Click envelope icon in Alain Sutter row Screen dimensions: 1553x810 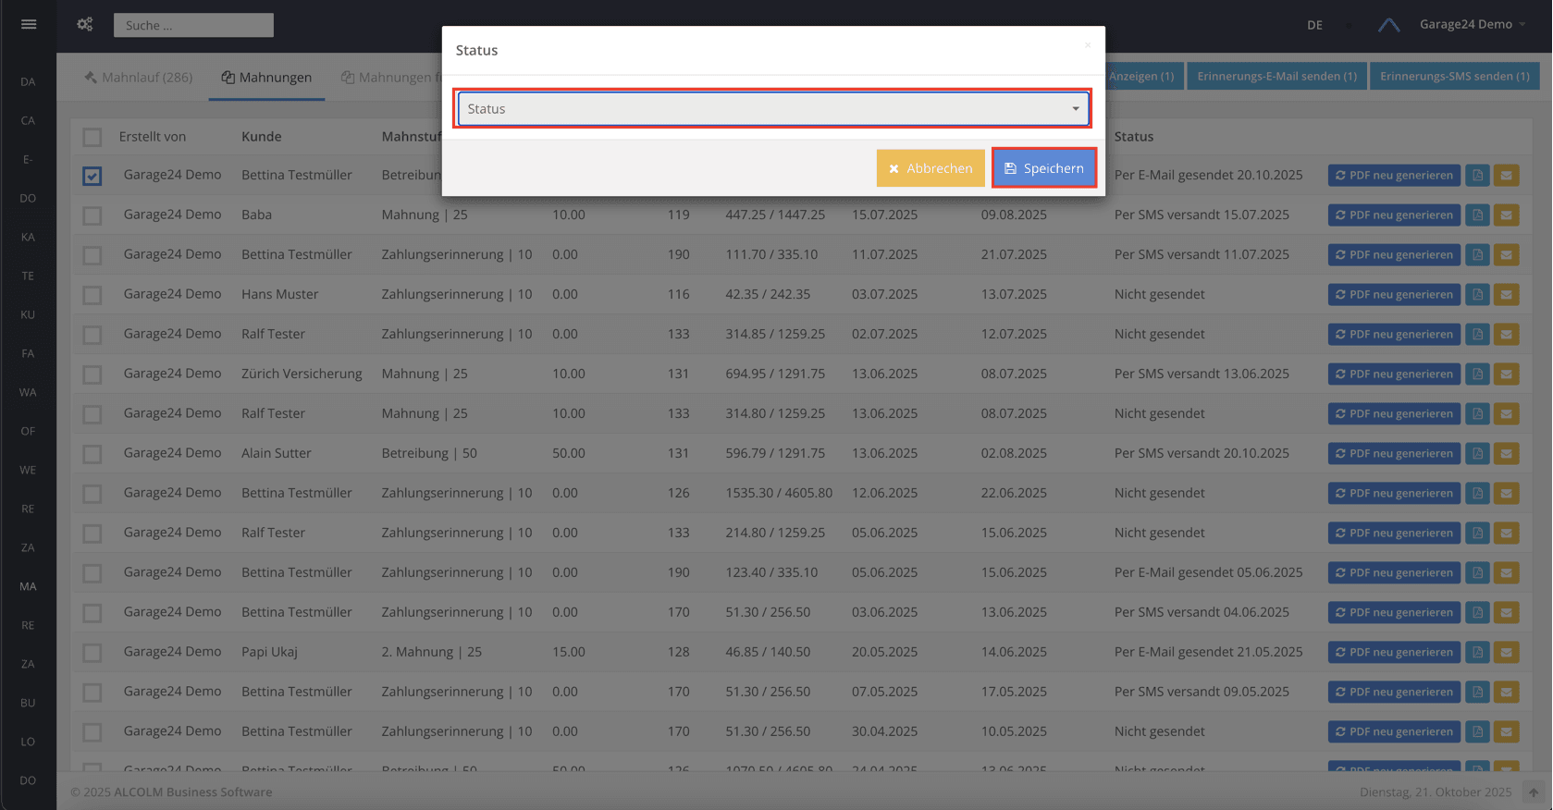pos(1506,454)
